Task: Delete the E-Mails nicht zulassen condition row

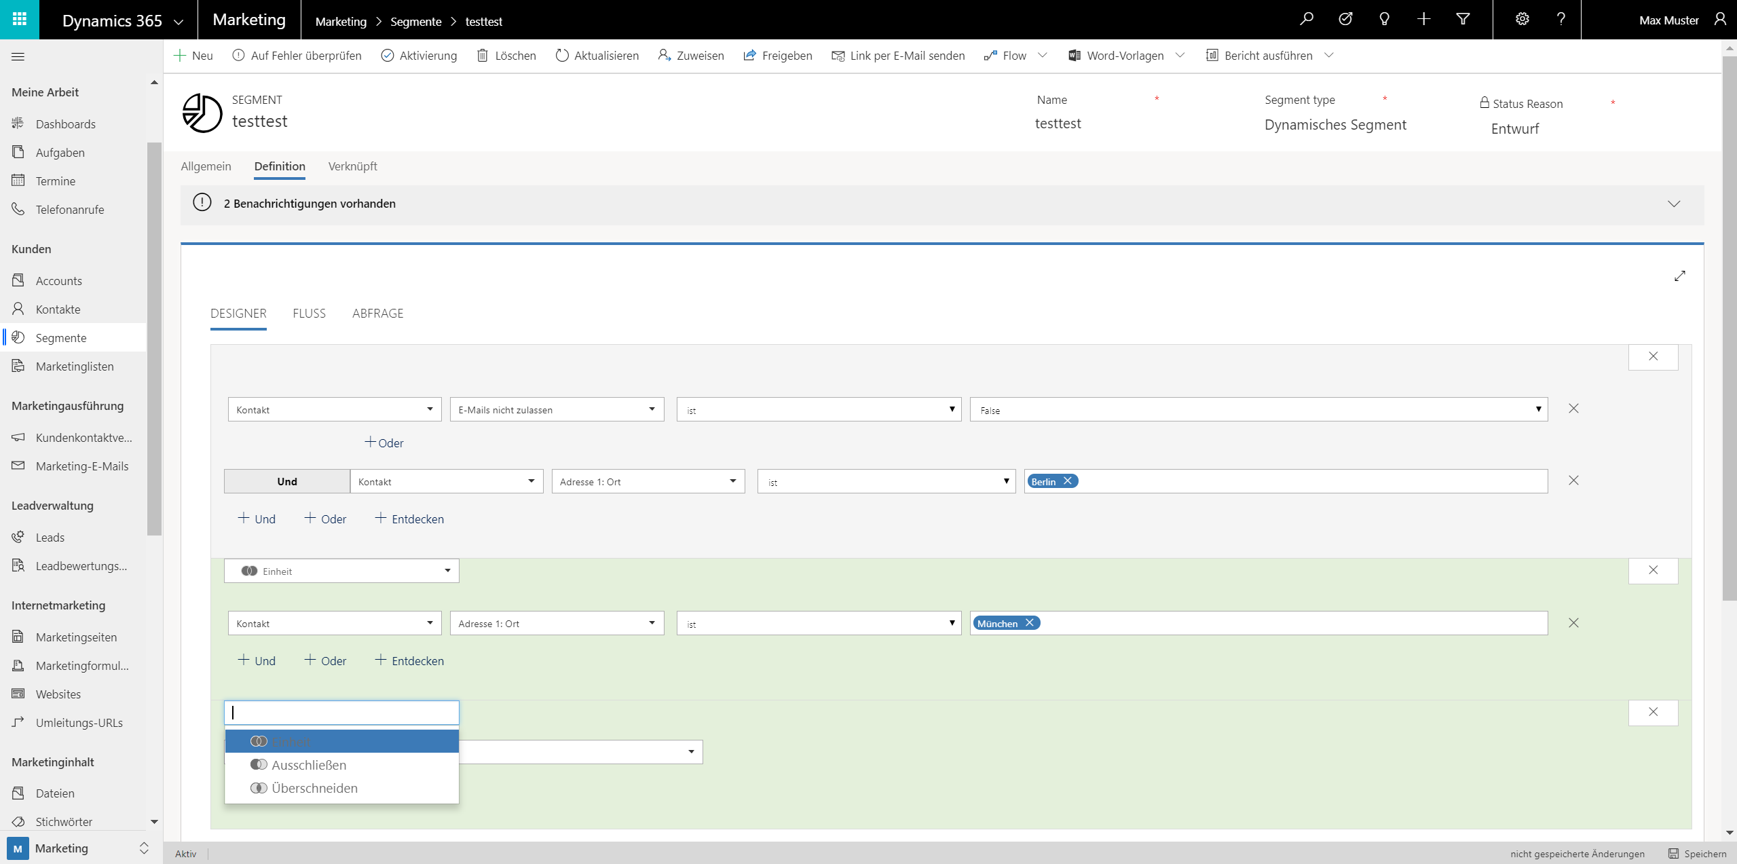Action: [x=1573, y=409]
